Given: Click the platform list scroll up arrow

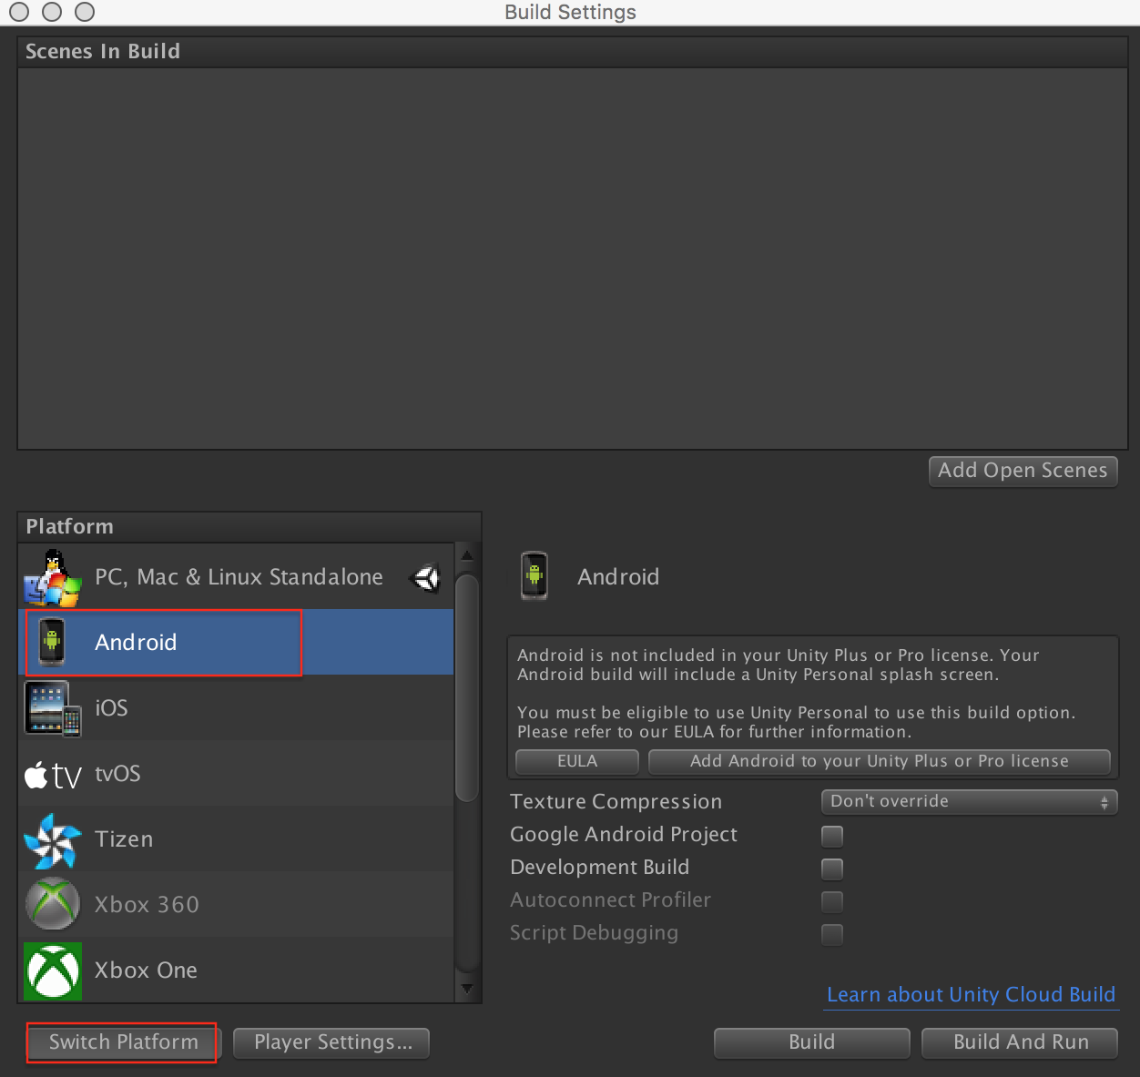Looking at the screenshot, I should click(x=467, y=555).
